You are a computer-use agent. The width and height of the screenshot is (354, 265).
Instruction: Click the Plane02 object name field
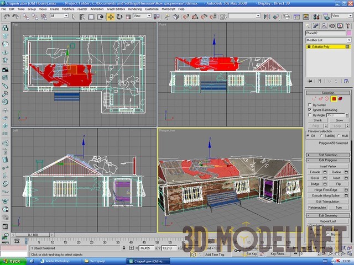point(325,33)
